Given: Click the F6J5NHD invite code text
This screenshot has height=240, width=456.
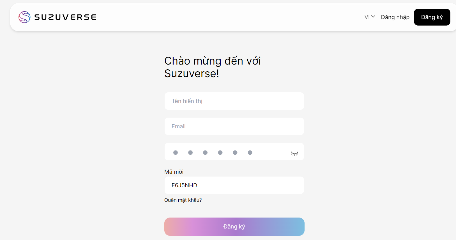Looking at the screenshot, I should (184, 185).
